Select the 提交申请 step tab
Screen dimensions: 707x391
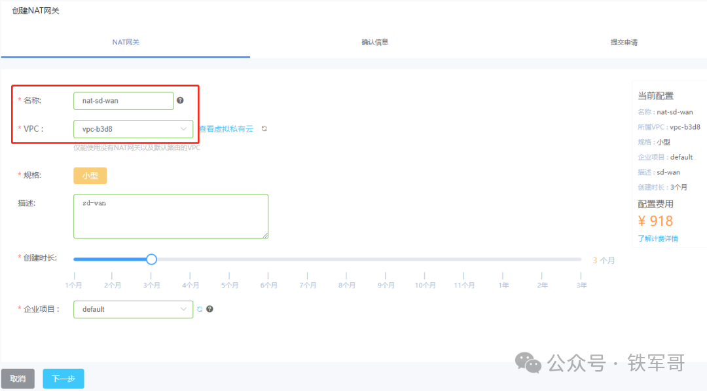tap(624, 43)
